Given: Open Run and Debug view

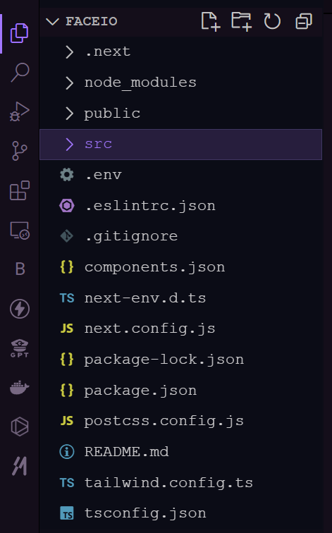Looking at the screenshot, I should (x=19, y=111).
